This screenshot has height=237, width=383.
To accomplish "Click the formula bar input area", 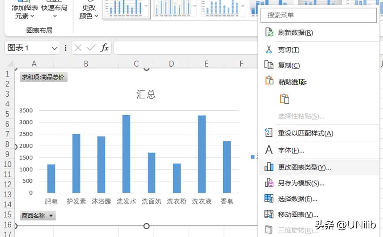I will 186,48.
